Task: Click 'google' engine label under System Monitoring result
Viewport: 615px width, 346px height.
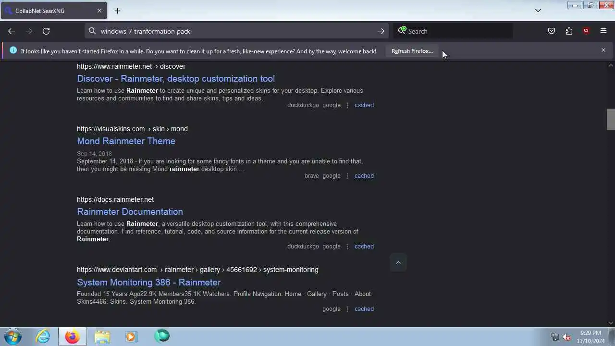Action: point(332,309)
